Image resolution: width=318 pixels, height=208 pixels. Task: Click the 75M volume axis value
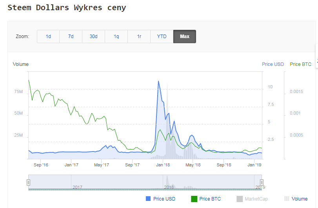point(18,91)
